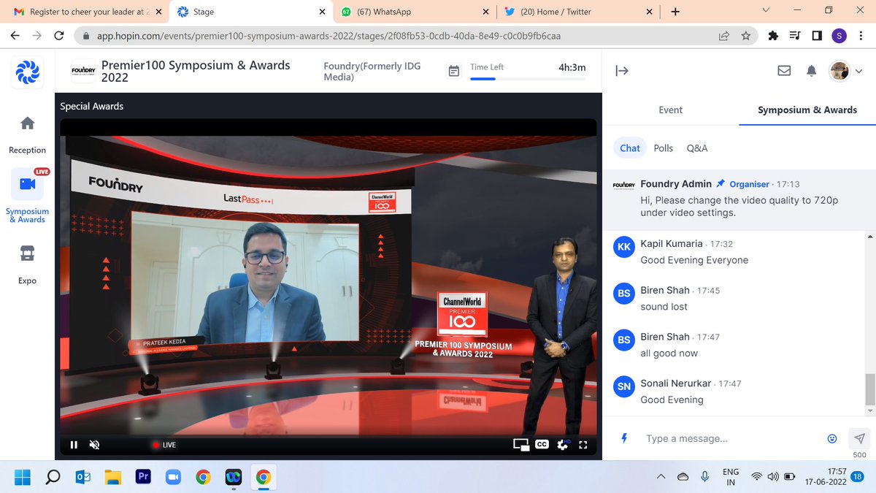
Task: Send the typed chat message
Action: (x=859, y=438)
